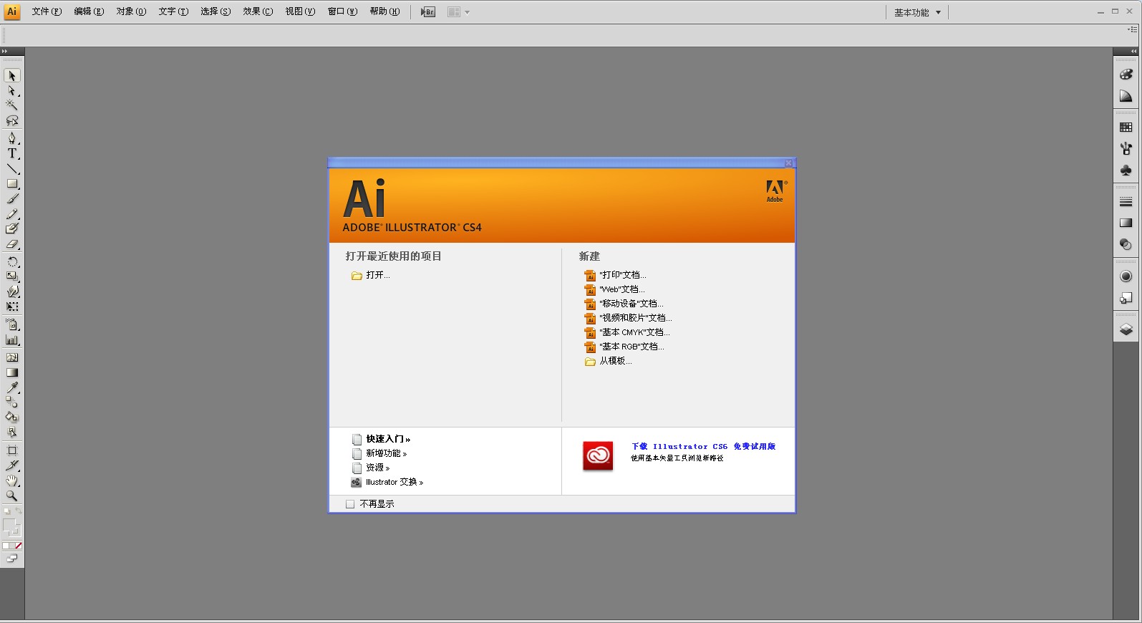Create a new "Web"文档

pos(615,289)
